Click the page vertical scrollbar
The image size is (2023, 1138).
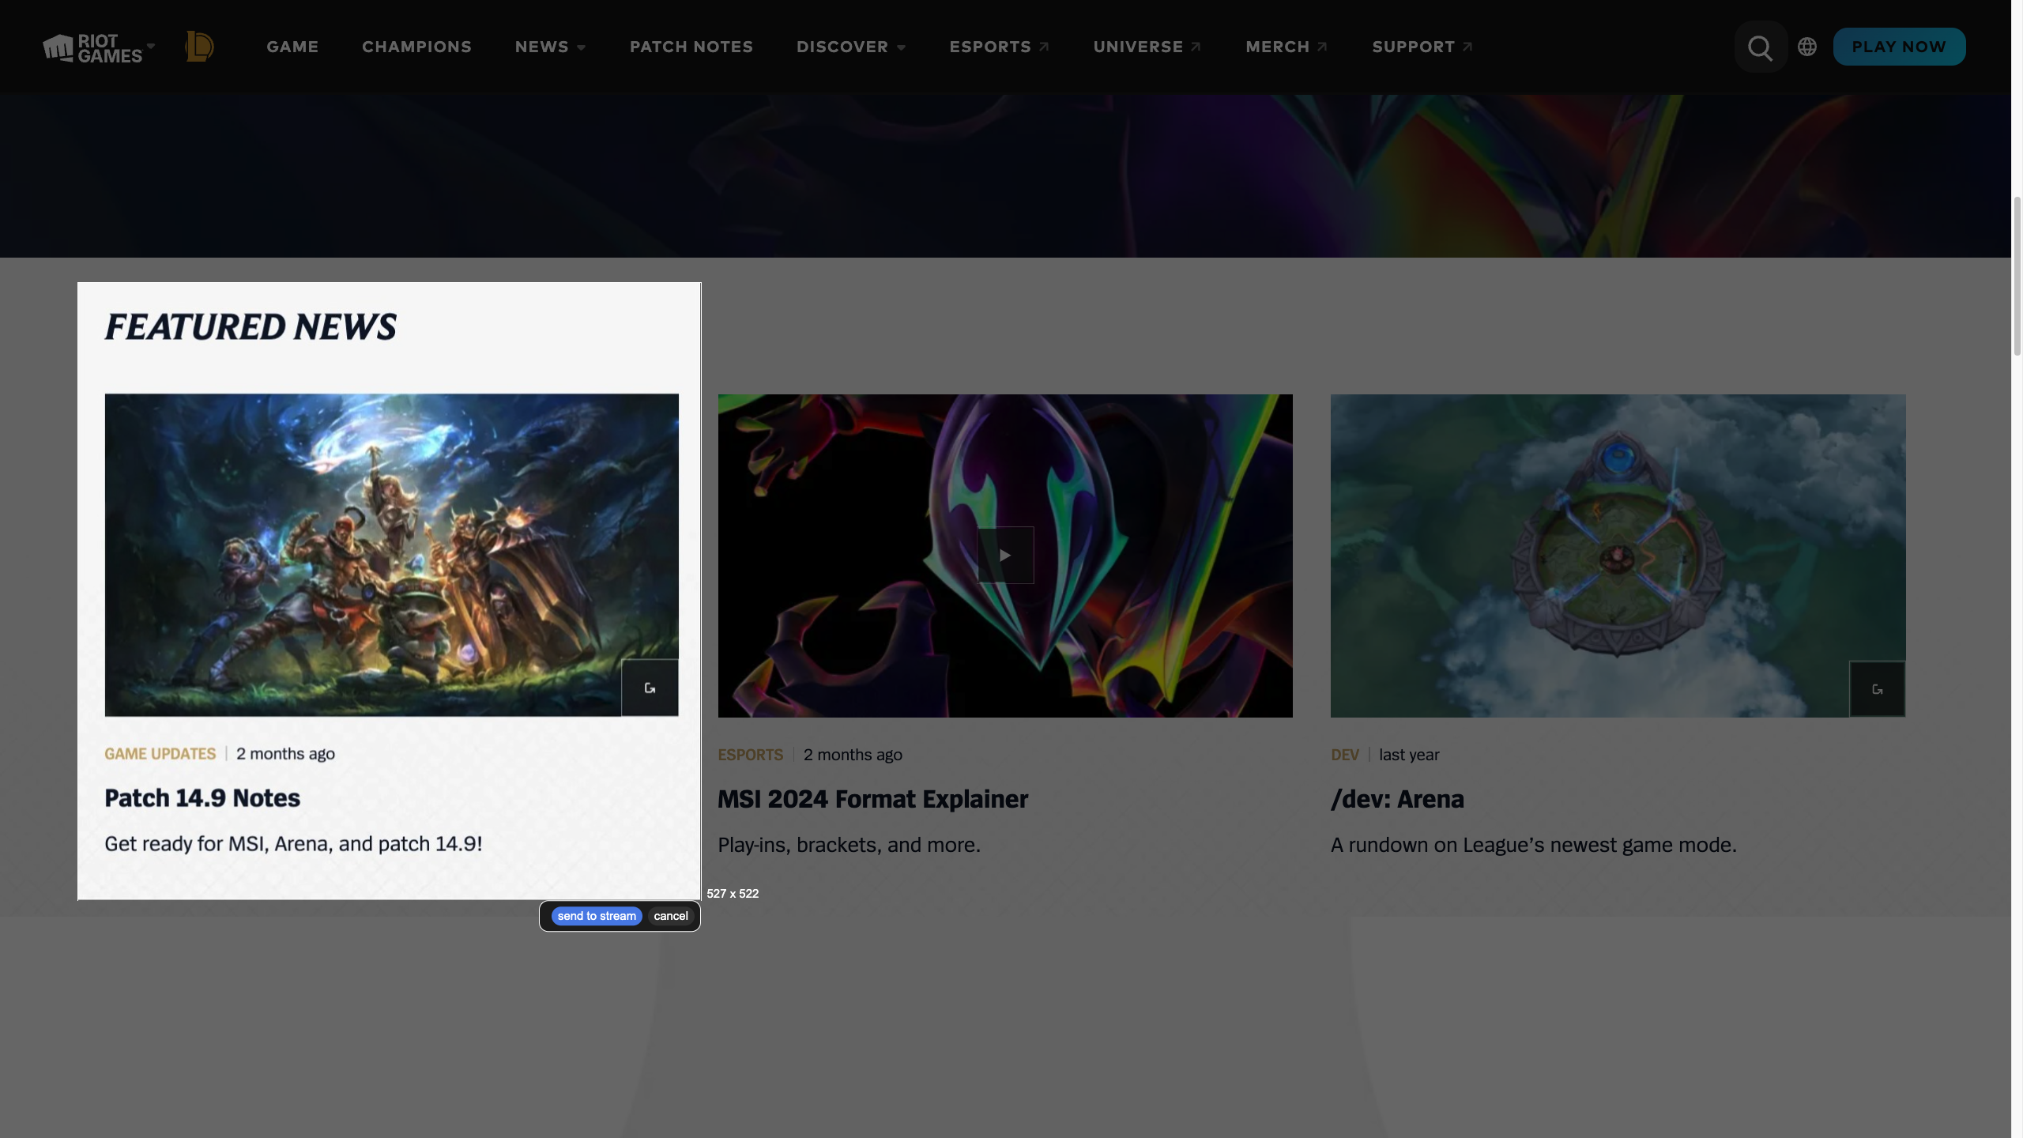click(2017, 277)
